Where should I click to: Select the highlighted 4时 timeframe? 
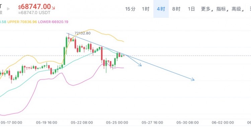click(x=161, y=9)
